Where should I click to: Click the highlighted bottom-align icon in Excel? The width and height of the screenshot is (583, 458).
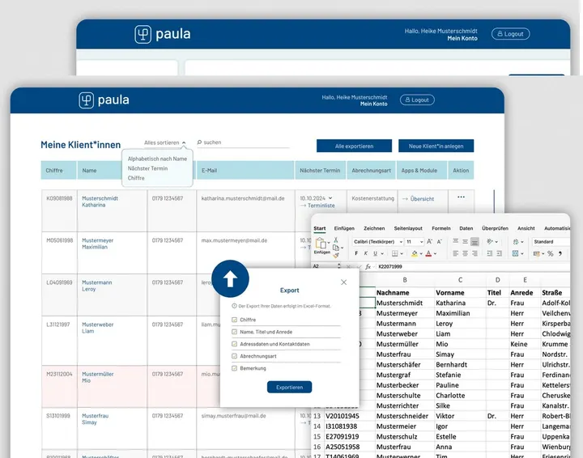[x=474, y=242]
